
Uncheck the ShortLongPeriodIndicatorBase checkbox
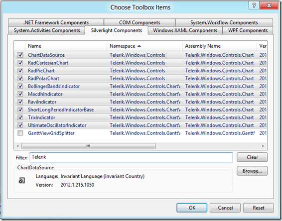[x=20, y=110]
